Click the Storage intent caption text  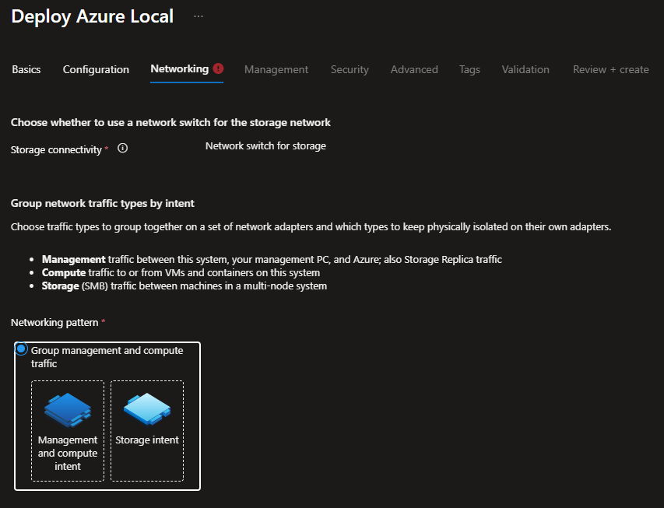pyautogui.click(x=147, y=440)
